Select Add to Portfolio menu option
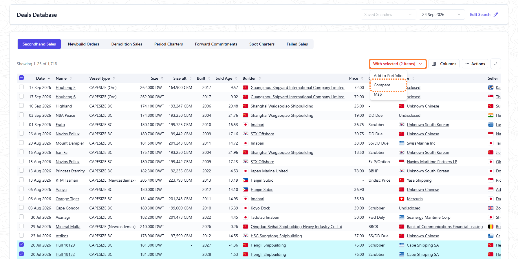Image resolution: width=518 pixels, height=259 pixels. pyautogui.click(x=388, y=76)
